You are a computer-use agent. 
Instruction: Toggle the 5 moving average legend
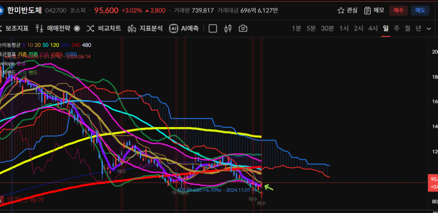(24, 45)
